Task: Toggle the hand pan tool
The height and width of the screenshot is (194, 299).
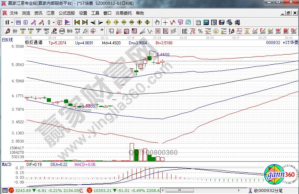Action: point(157,22)
